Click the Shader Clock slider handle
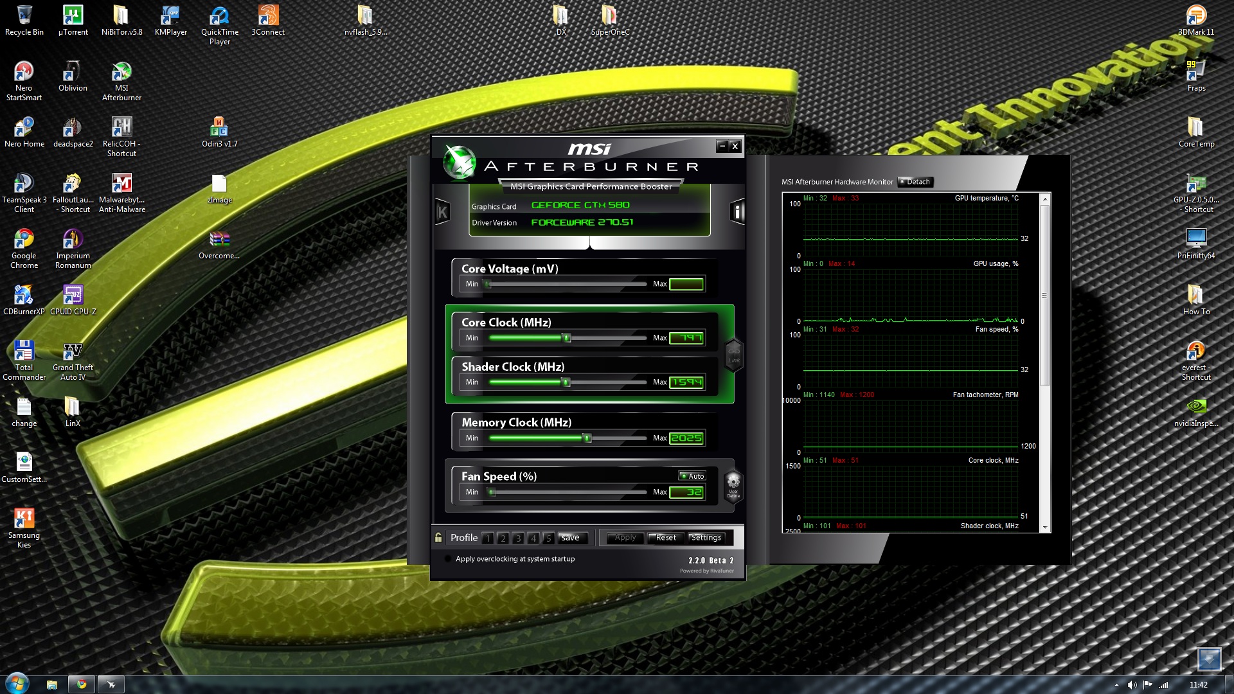Viewport: 1234px width, 694px height. [x=566, y=382]
